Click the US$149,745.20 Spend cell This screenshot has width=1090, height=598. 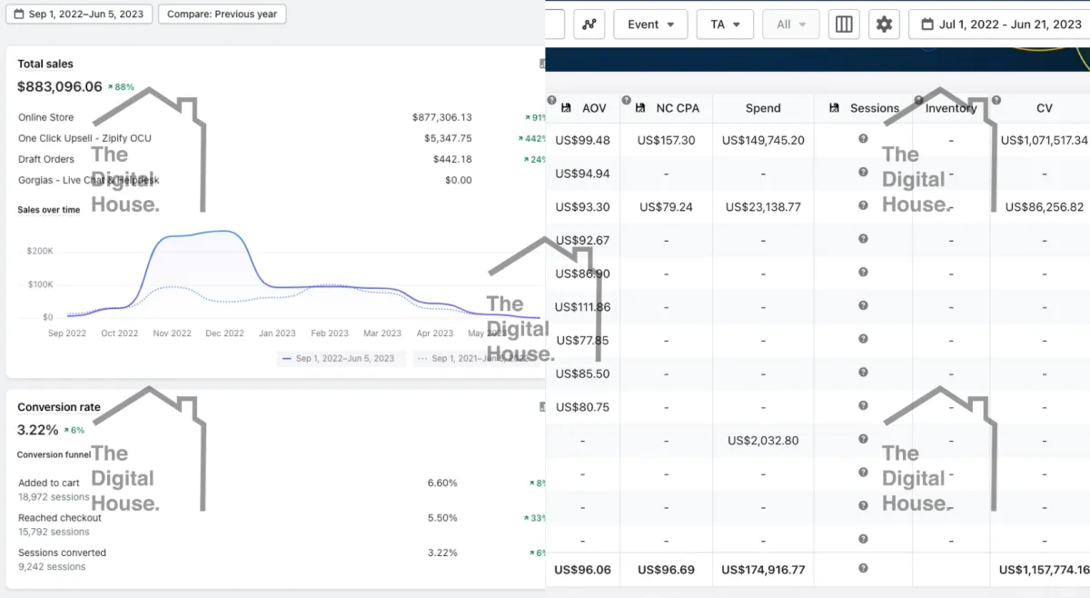(x=763, y=140)
